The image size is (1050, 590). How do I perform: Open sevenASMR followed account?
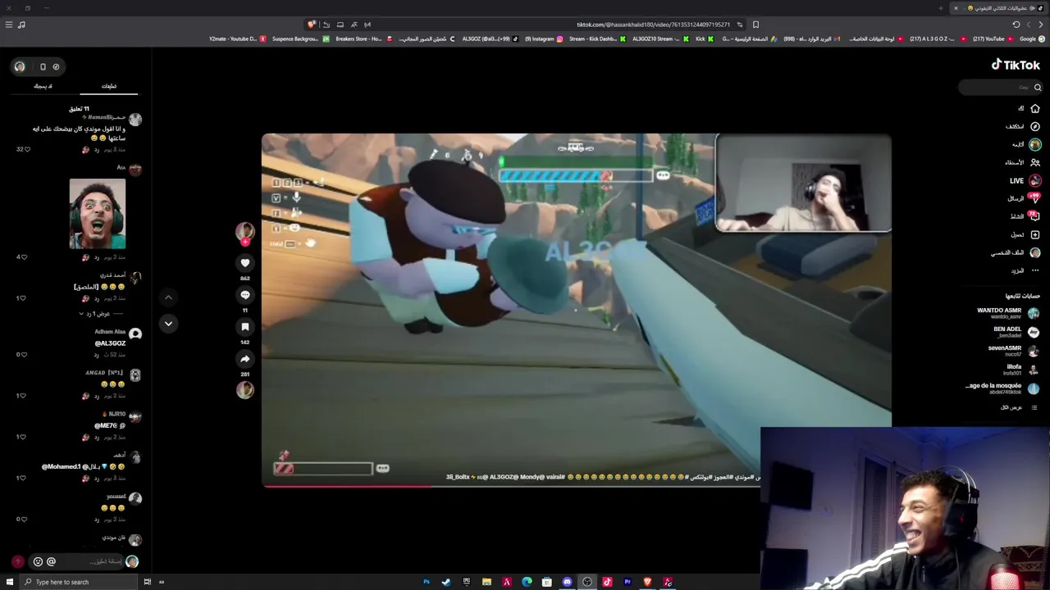1013,351
